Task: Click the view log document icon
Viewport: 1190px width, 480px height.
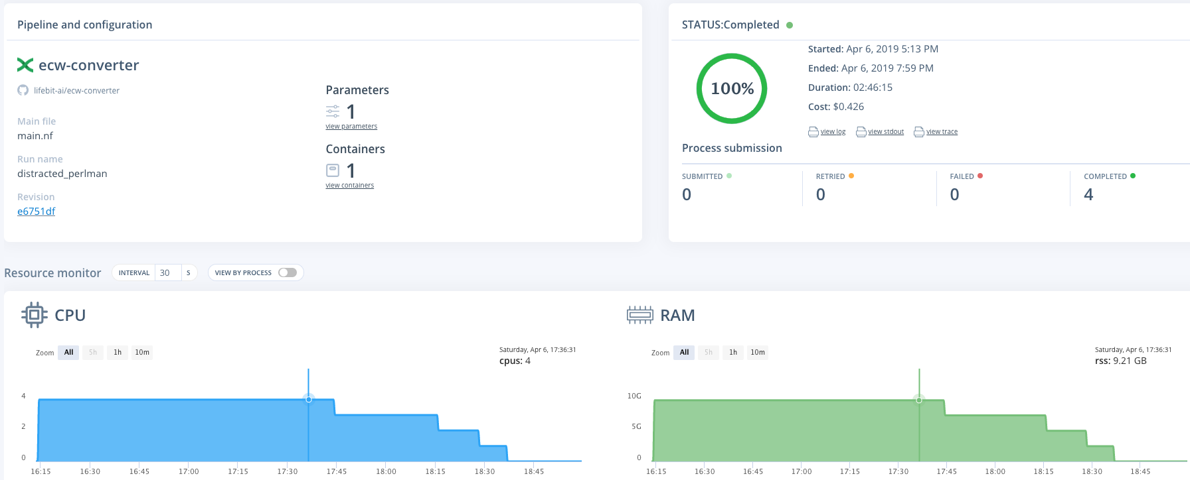Action: coord(813,132)
